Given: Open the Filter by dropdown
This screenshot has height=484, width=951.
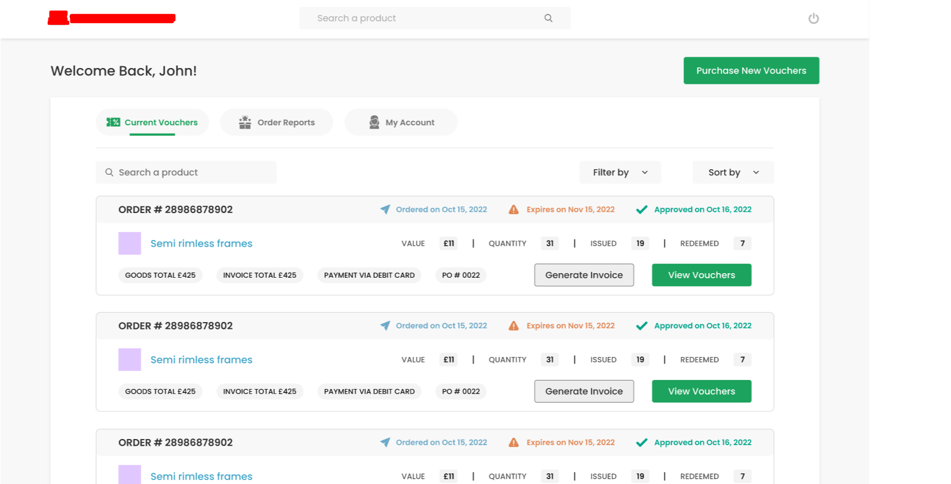Looking at the screenshot, I should [619, 173].
